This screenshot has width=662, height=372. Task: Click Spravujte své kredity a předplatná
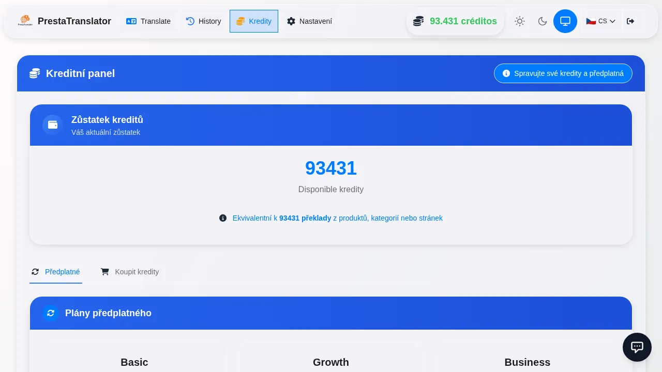coord(563,73)
